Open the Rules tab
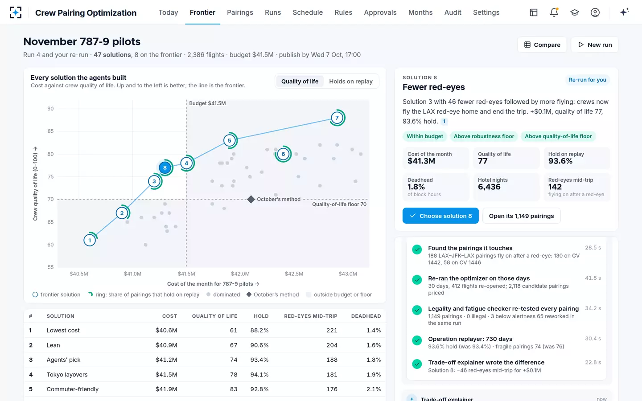 (x=343, y=12)
